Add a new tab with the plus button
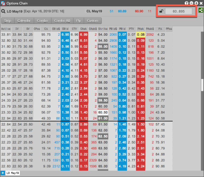The image size is (204, 177). pyautogui.click(x=3, y=173)
